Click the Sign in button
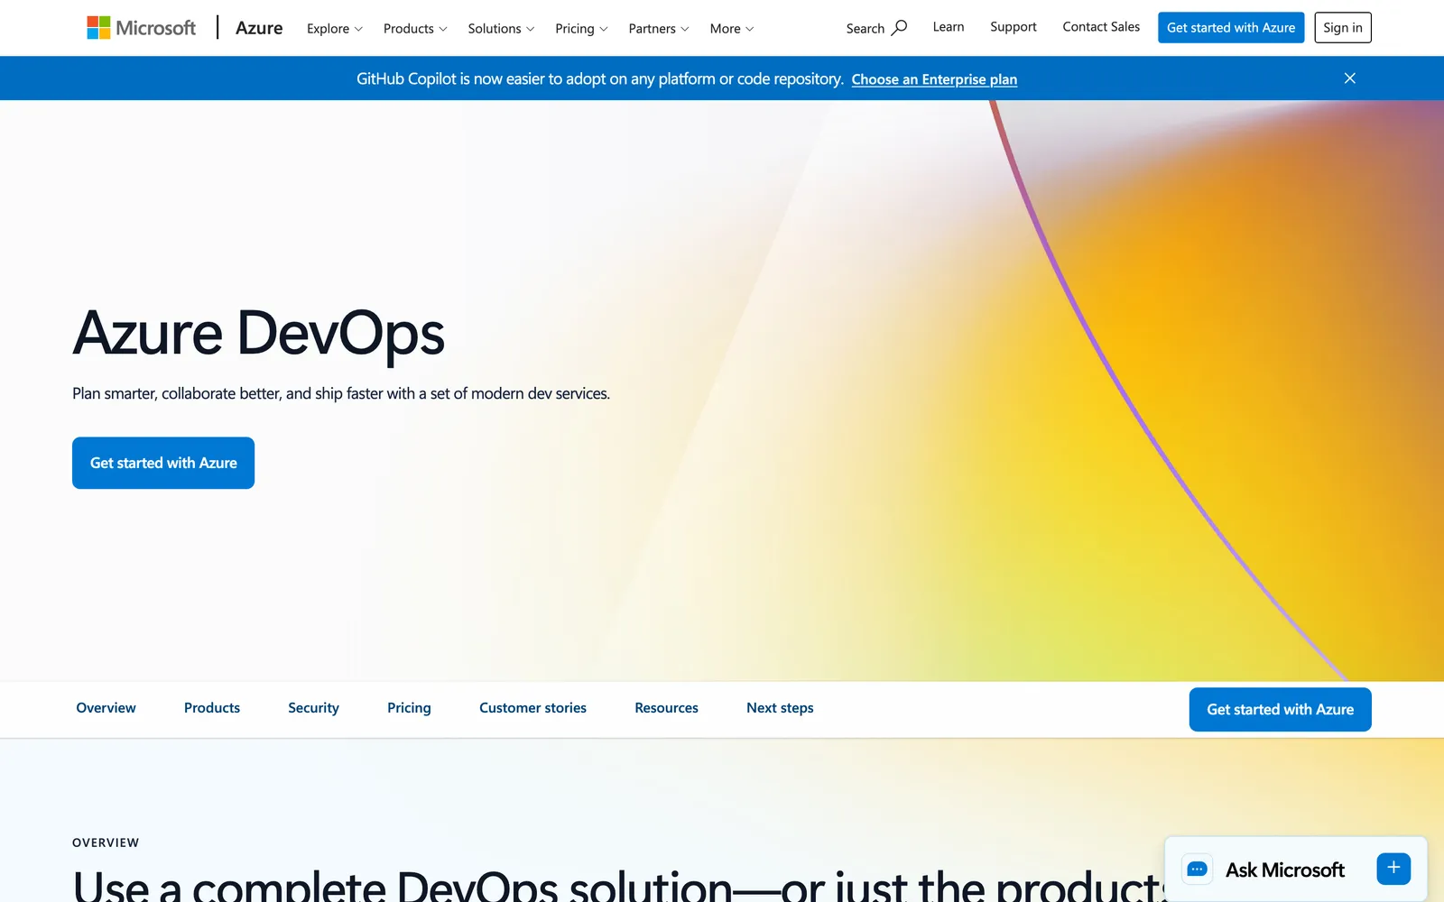 click(1343, 28)
